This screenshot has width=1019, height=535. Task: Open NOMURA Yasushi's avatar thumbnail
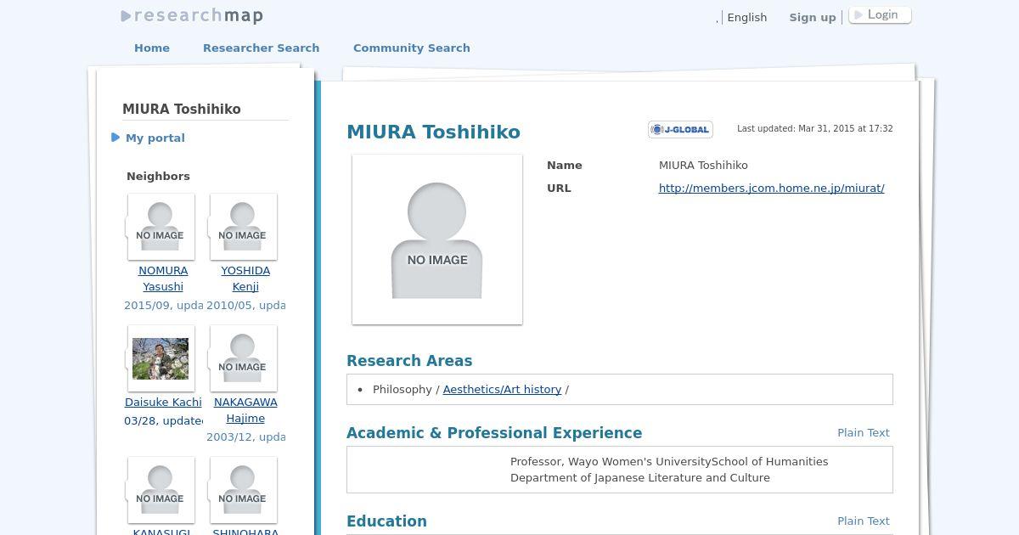(x=161, y=227)
